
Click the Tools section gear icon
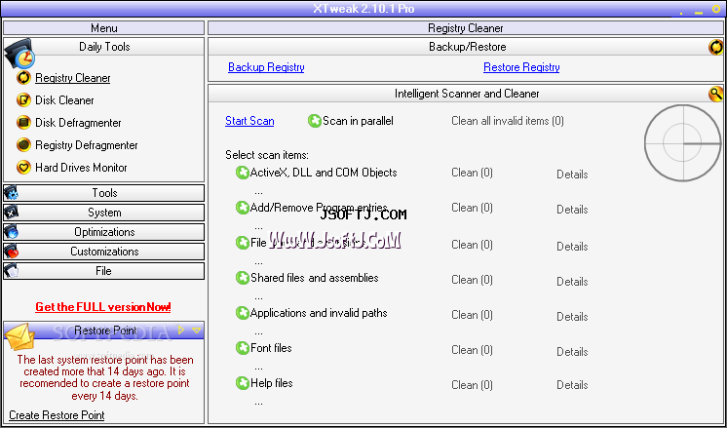(11, 193)
